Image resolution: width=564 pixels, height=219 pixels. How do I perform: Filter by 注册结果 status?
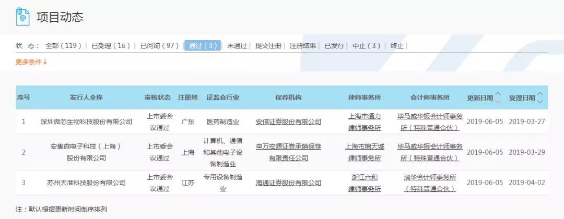pyautogui.click(x=303, y=46)
